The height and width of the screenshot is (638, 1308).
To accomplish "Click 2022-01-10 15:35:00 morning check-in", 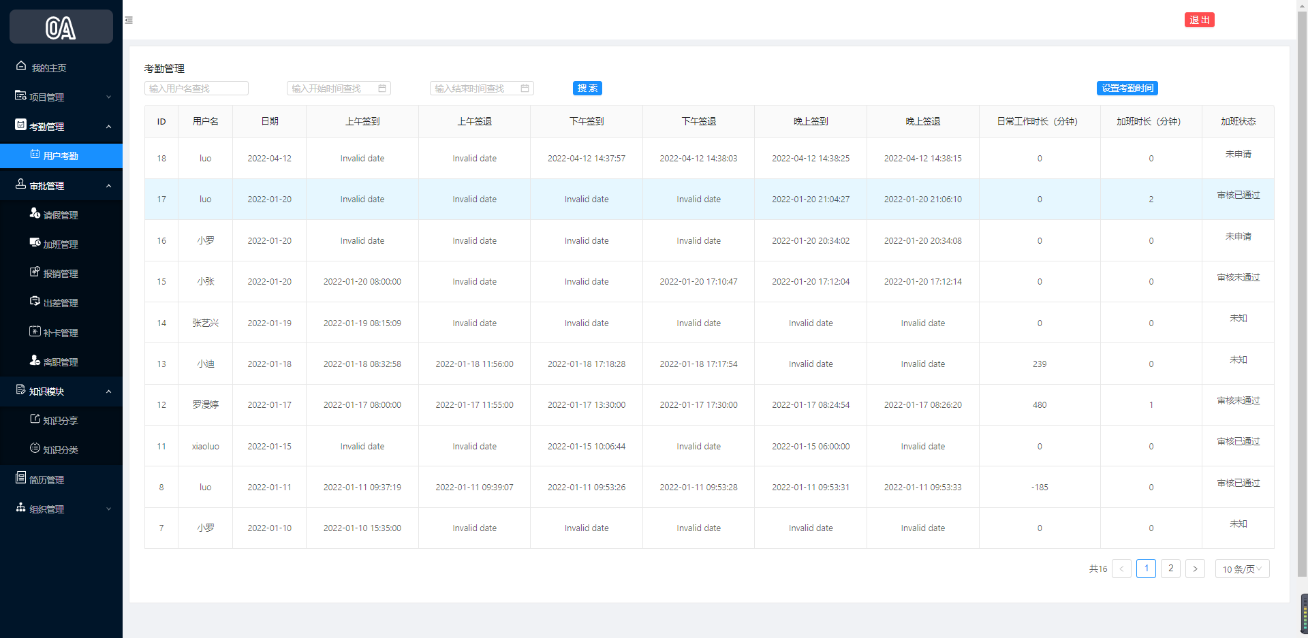I will pos(362,528).
